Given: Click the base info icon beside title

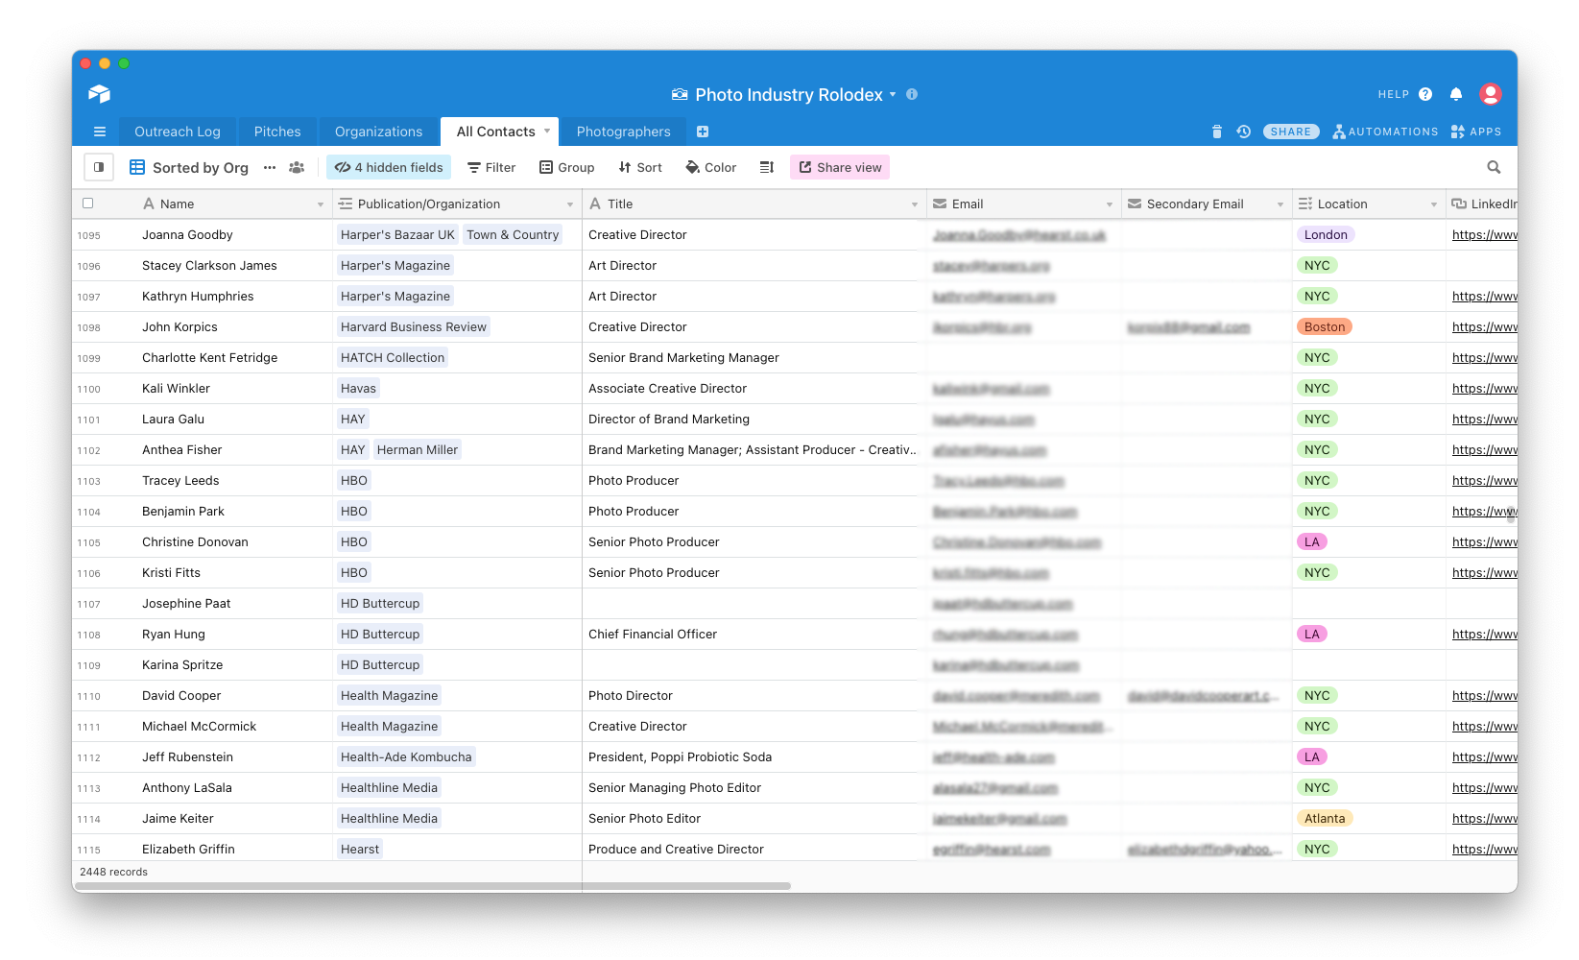Looking at the screenshot, I should pos(912,94).
